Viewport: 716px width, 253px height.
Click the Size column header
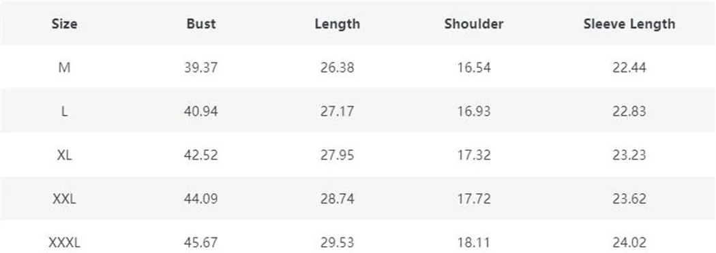pyautogui.click(x=64, y=24)
